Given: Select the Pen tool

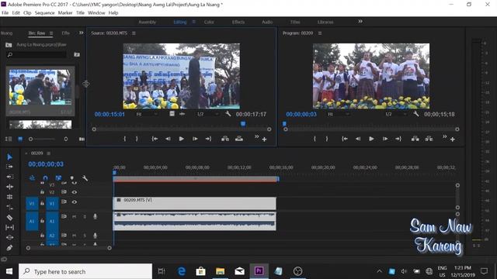Looking at the screenshot, I should [x=9, y=248].
